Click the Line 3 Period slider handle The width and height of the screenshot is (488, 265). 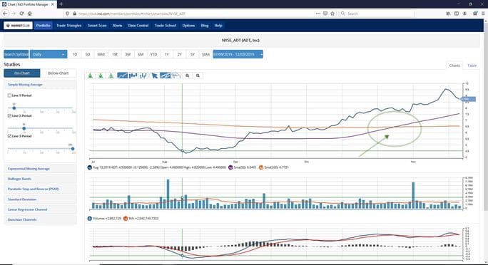pos(73,149)
